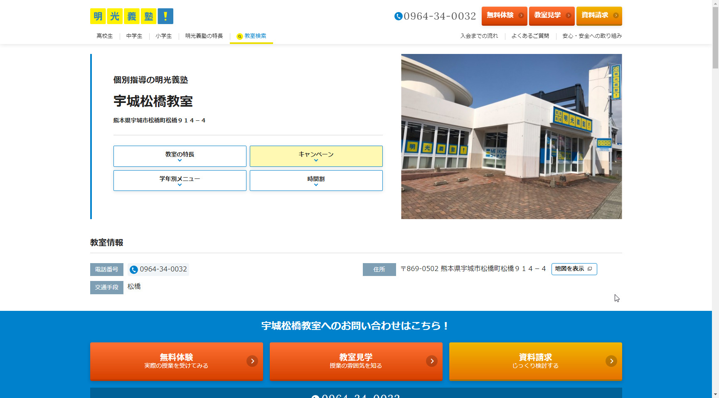Click the large 教室見学 授業の雰囲気を知る button
The image size is (719, 398).
356,361
